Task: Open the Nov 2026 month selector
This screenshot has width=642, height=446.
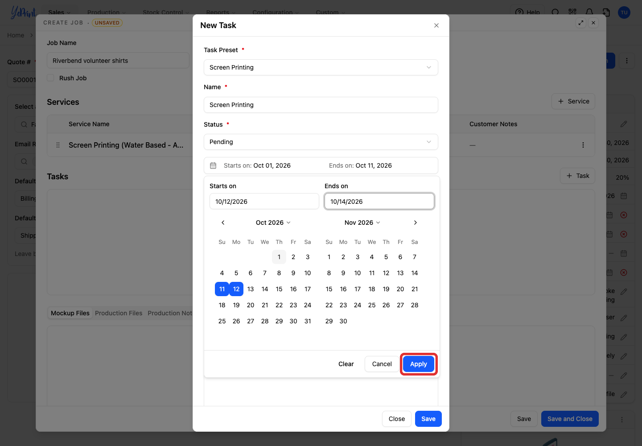Action: [362, 223]
